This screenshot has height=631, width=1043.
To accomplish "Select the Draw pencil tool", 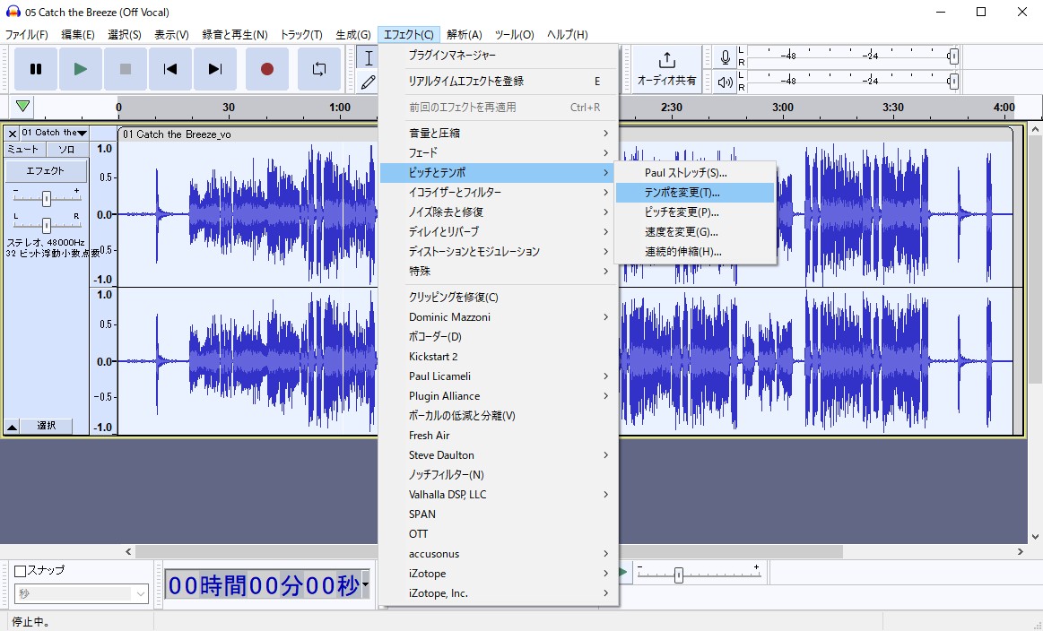I will [368, 82].
